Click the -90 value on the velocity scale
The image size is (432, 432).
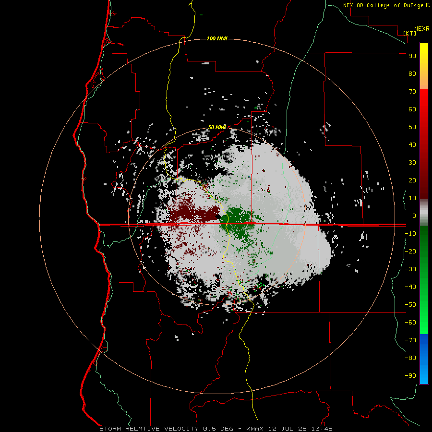pyautogui.click(x=410, y=376)
